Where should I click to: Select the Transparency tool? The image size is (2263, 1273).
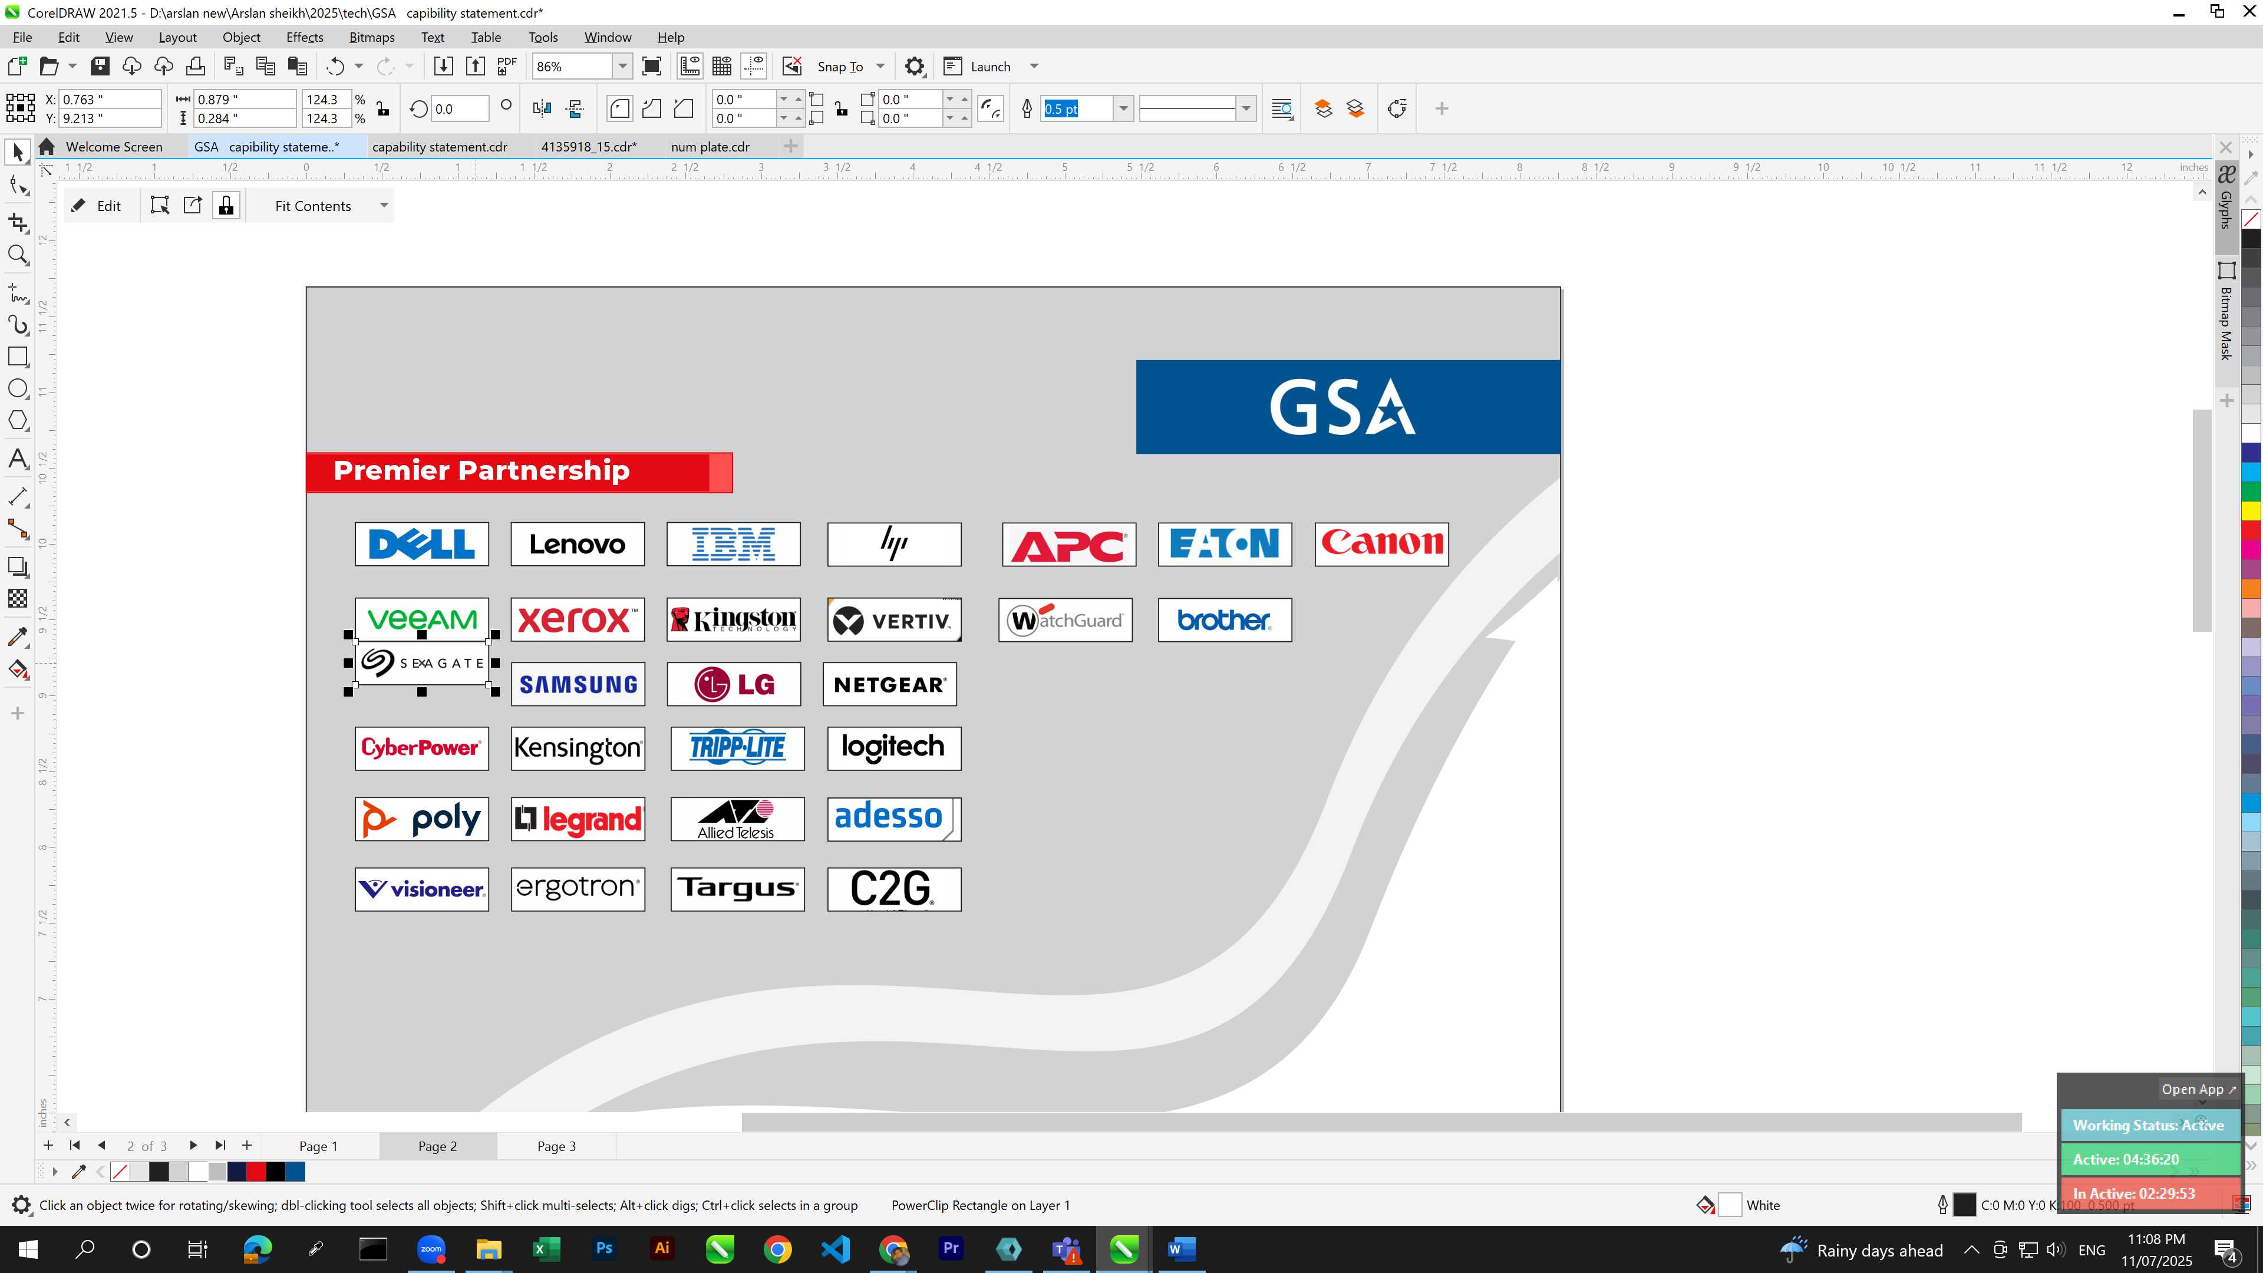[x=18, y=599]
